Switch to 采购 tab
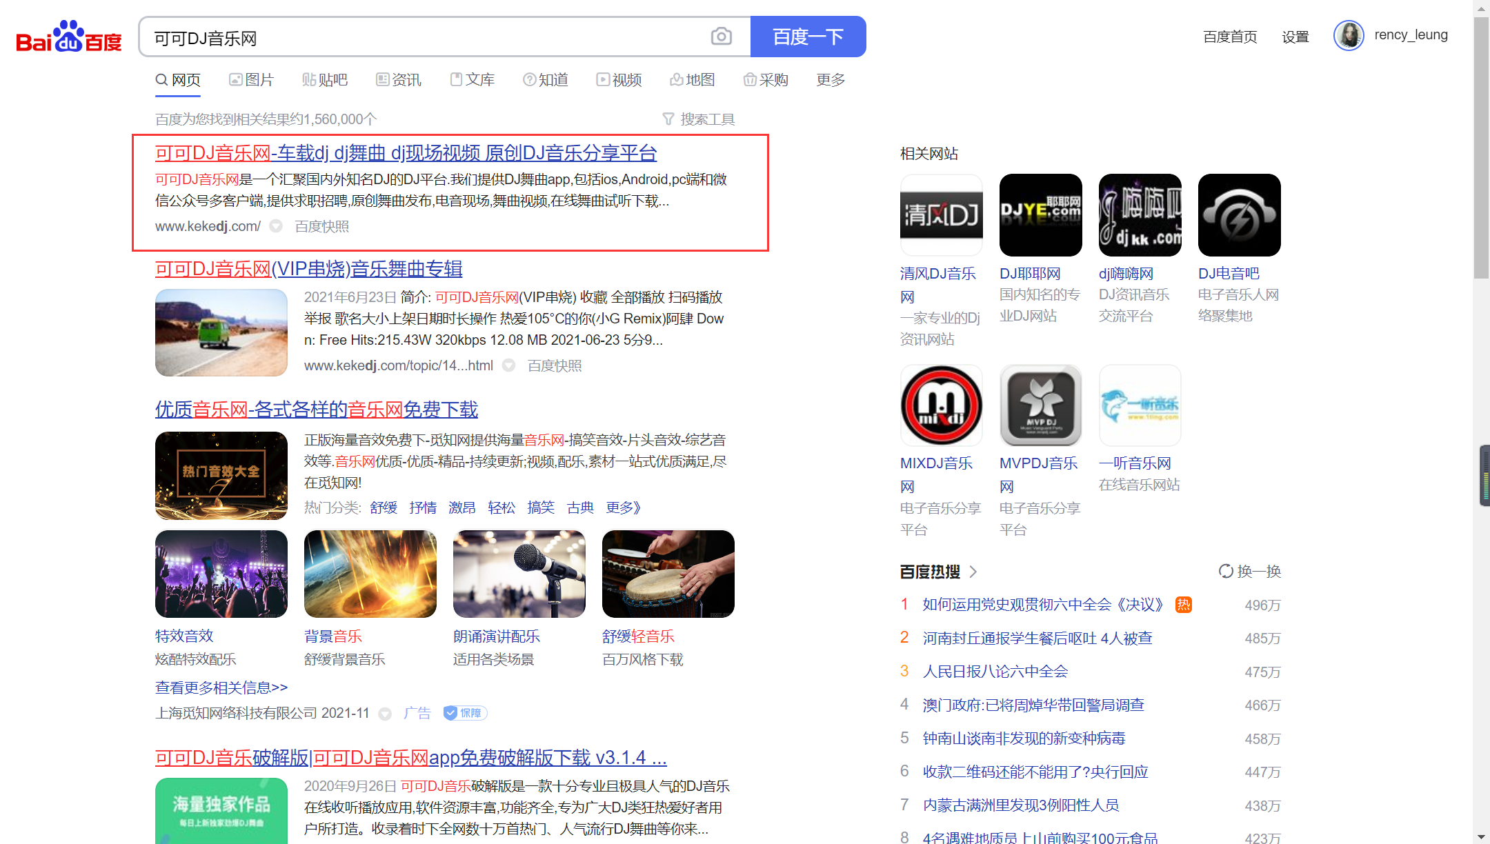 tap(766, 80)
